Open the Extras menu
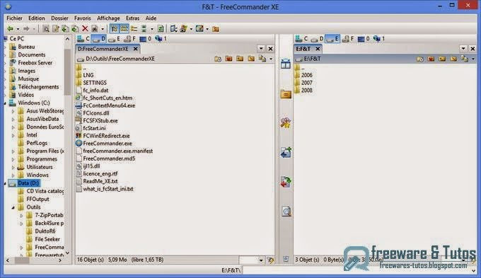 (132, 18)
